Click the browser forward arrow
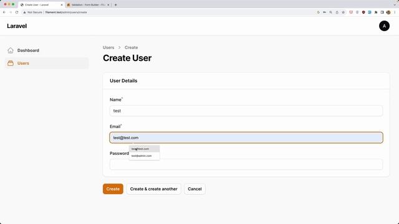Viewport: 399px width, 224px height. (11, 12)
